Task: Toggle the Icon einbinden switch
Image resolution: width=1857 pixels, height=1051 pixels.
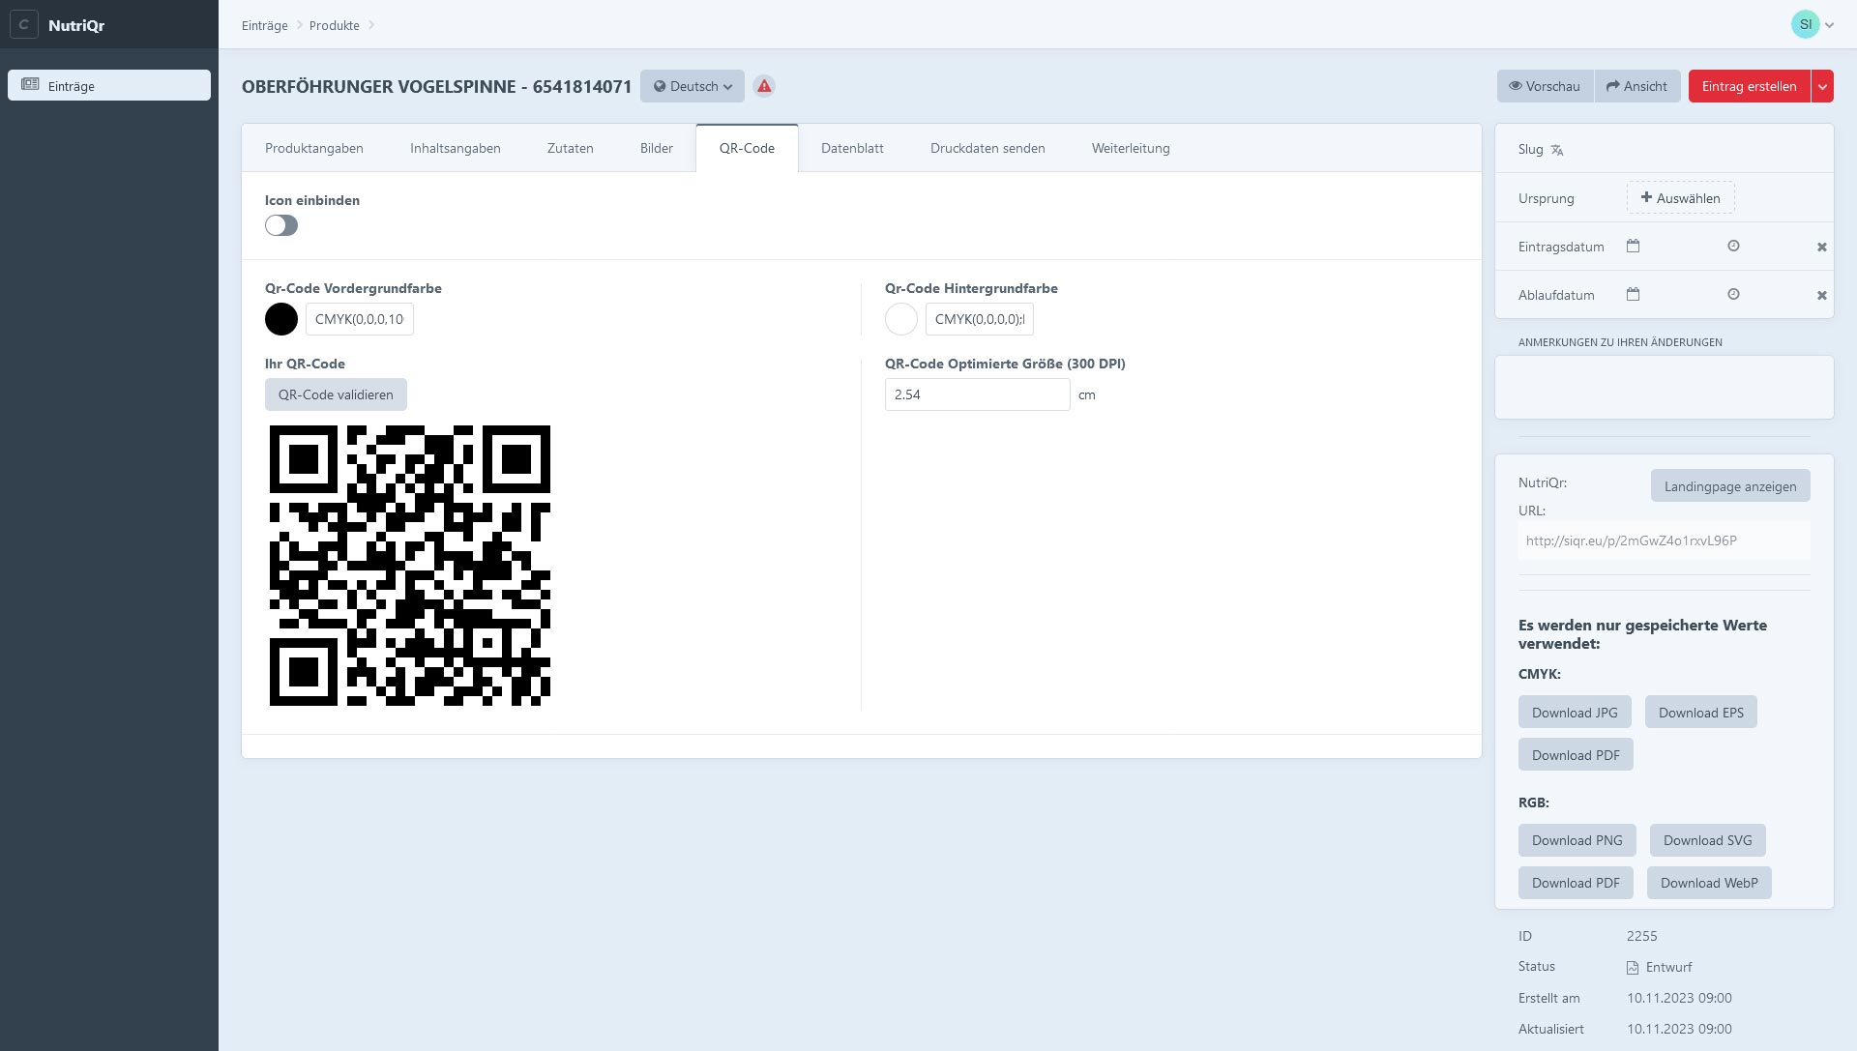Action: pyautogui.click(x=281, y=225)
